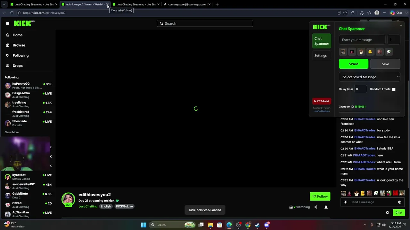Image resolution: width=410 pixels, height=230 pixels.
Task: Enable the Random Emote checkbox
Action: coord(394,89)
